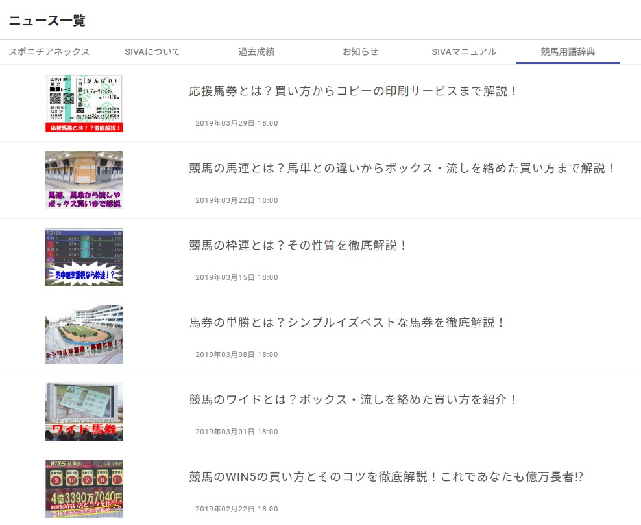This screenshot has width=641, height=525.
Task: Open the 応援馬券 betting ticket thumbnail
Action: tap(84, 104)
